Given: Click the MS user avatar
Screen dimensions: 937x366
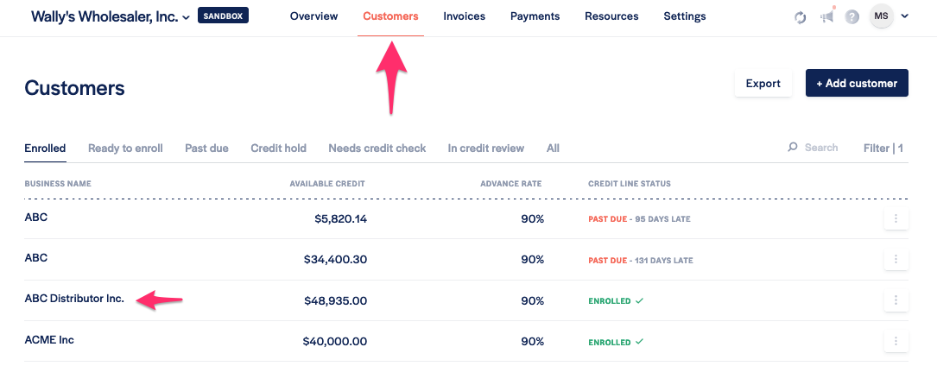Looking at the screenshot, I should (881, 16).
